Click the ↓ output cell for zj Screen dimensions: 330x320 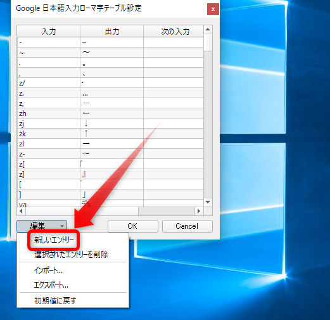pos(112,124)
